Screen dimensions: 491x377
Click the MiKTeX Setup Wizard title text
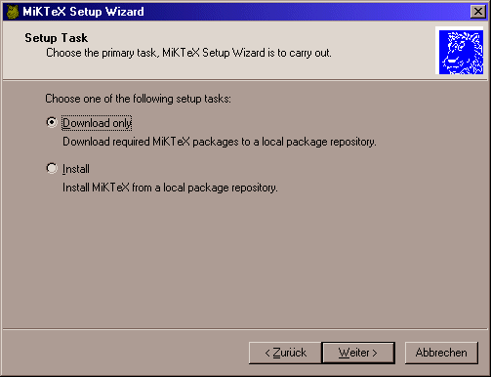point(83,12)
